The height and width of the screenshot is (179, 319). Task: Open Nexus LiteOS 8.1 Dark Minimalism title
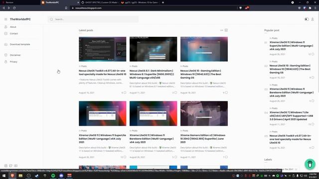click(x=152, y=74)
